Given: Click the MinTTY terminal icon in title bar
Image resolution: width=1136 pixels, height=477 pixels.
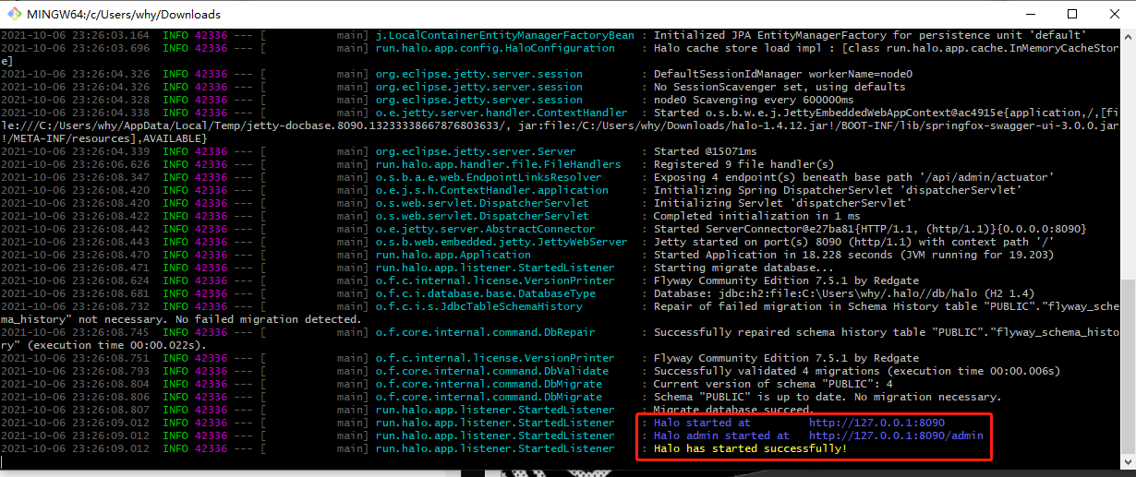Looking at the screenshot, I should click(x=13, y=14).
